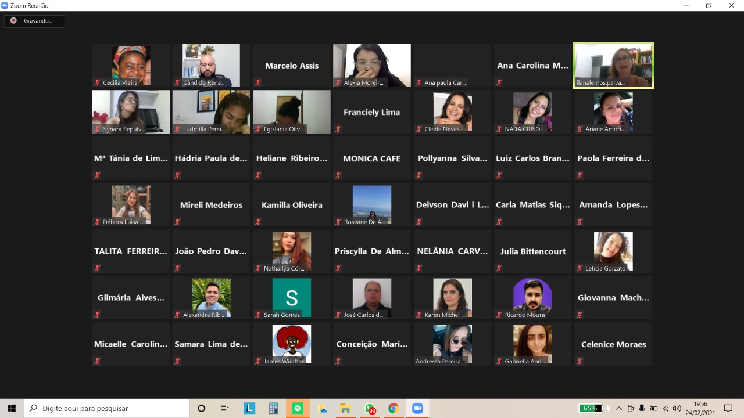This screenshot has height=418, width=744.
Task: Open Calculator from the taskbar
Action: [273, 408]
